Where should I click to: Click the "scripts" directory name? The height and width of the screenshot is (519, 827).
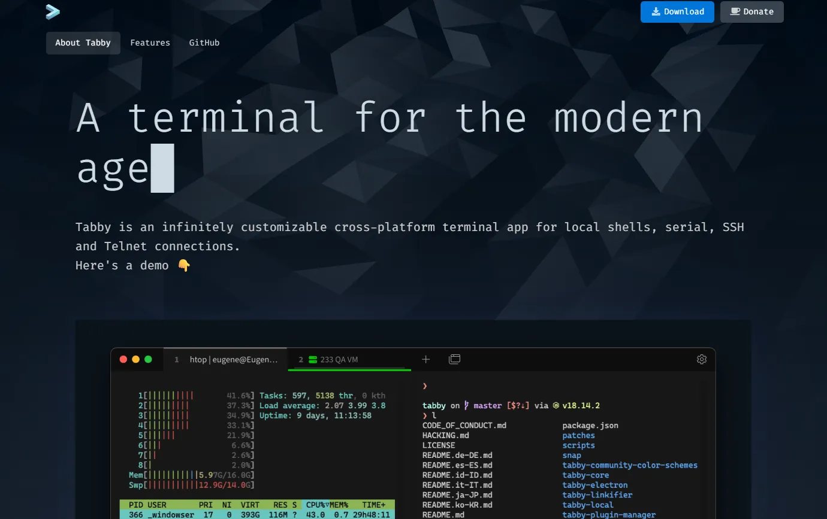click(x=579, y=445)
